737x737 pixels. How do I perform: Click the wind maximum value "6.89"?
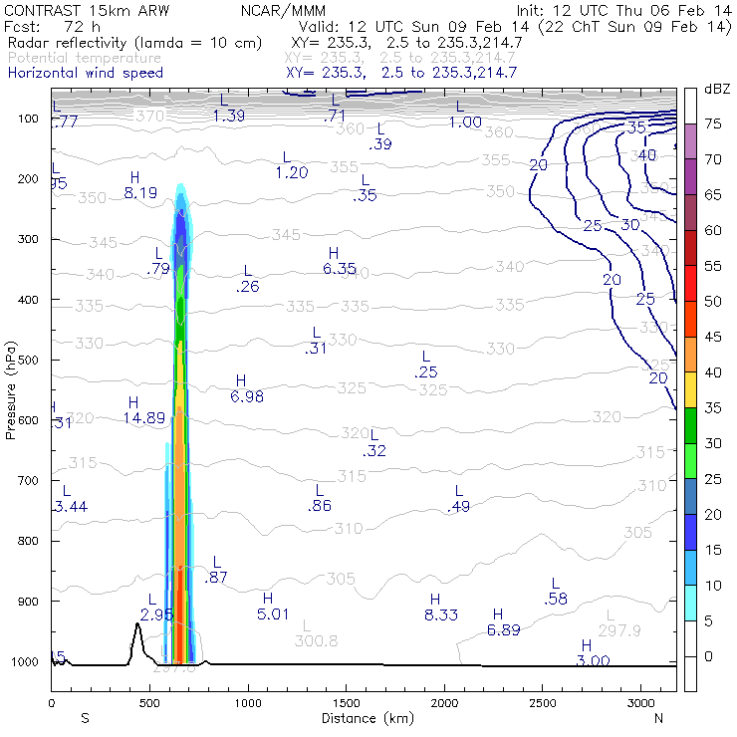503,629
